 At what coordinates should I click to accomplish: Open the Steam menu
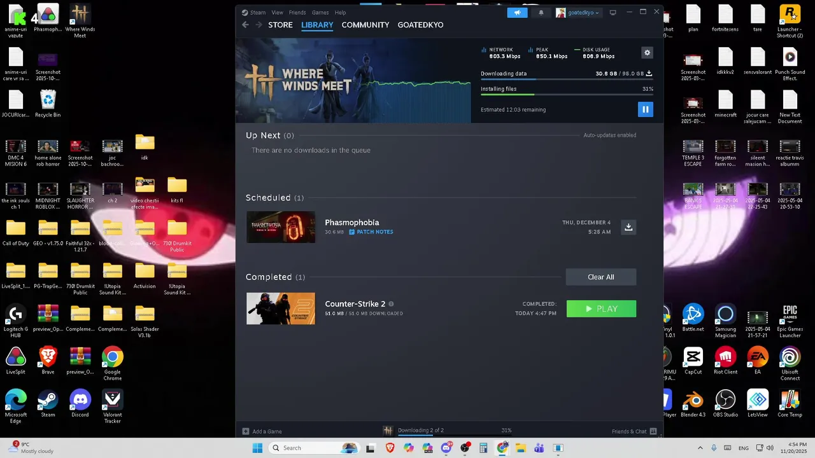(258, 13)
